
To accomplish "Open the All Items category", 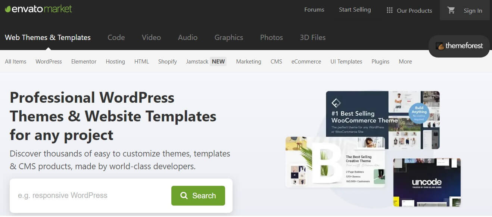I will click(16, 62).
